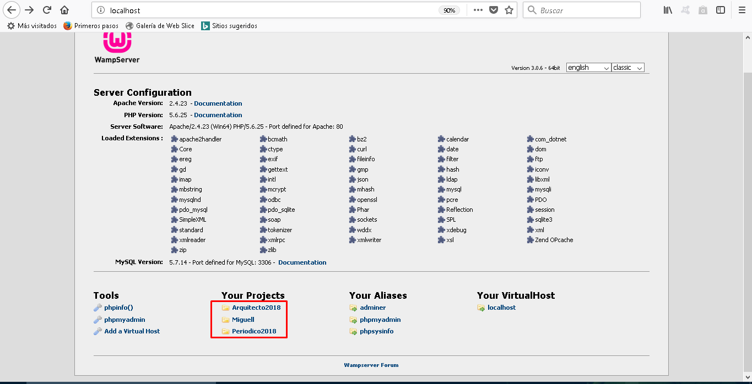Viewport: 752px width, 384px height.
Task: Open the classic theme dropdown
Action: (x=628, y=68)
